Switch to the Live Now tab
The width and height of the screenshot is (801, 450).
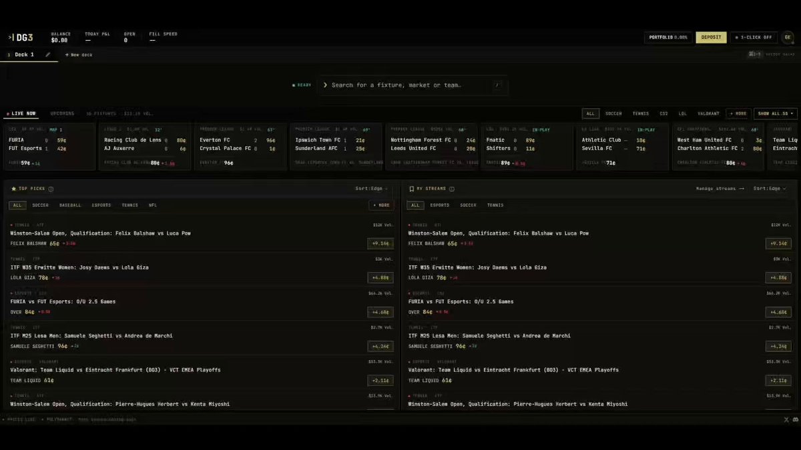21,114
